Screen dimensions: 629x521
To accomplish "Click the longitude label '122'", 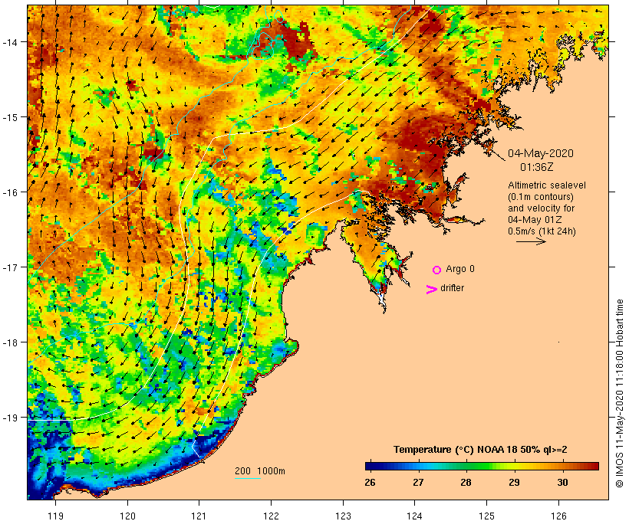I will [272, 516].
